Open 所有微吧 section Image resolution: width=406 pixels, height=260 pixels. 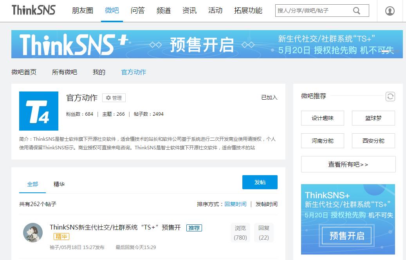coord(64,72)
